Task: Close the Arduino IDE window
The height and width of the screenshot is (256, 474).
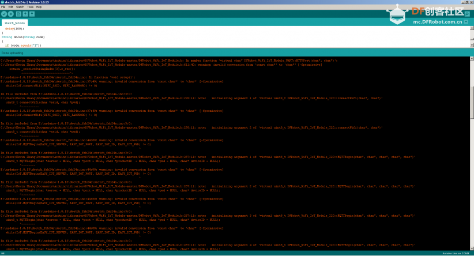Action: pyautogui.click(x=471, y=2)
